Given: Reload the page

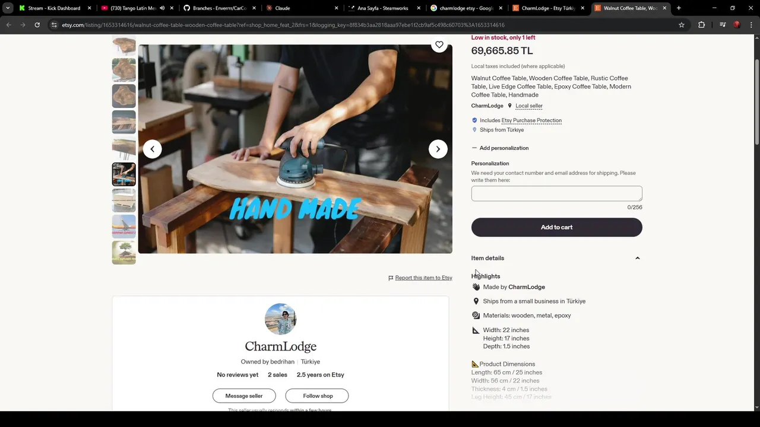Looking at the screenshot, I should coord(37,25).
